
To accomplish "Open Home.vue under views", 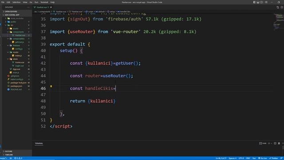I will click(17, 62).
